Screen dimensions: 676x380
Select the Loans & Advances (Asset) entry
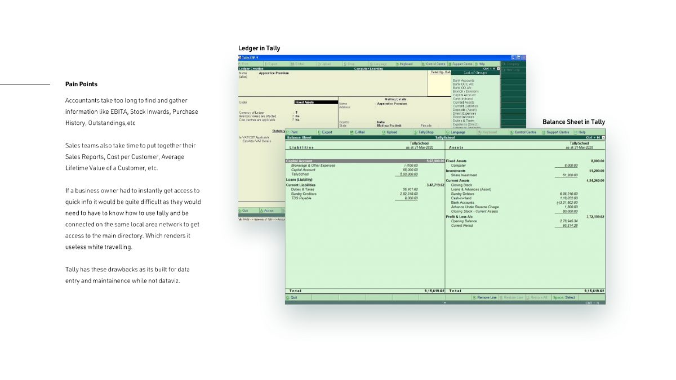(x=471, y=189)
